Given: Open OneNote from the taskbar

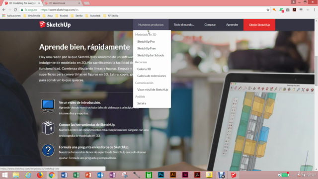Looking at the screenshot, I should (113, 175).
